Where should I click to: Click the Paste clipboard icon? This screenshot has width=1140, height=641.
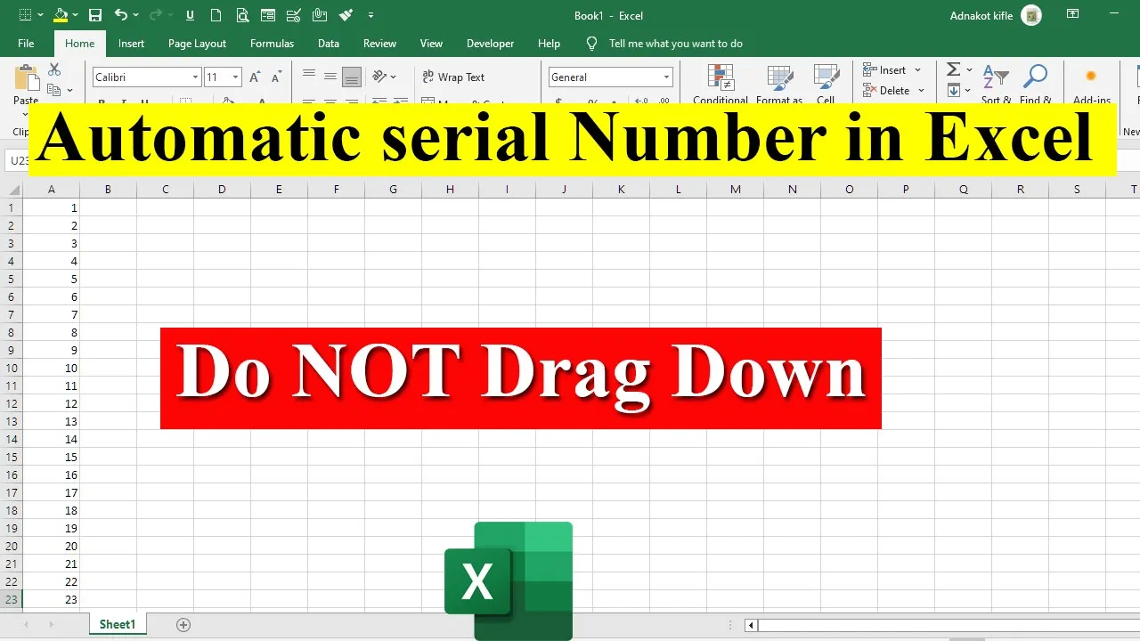(26, 77)
